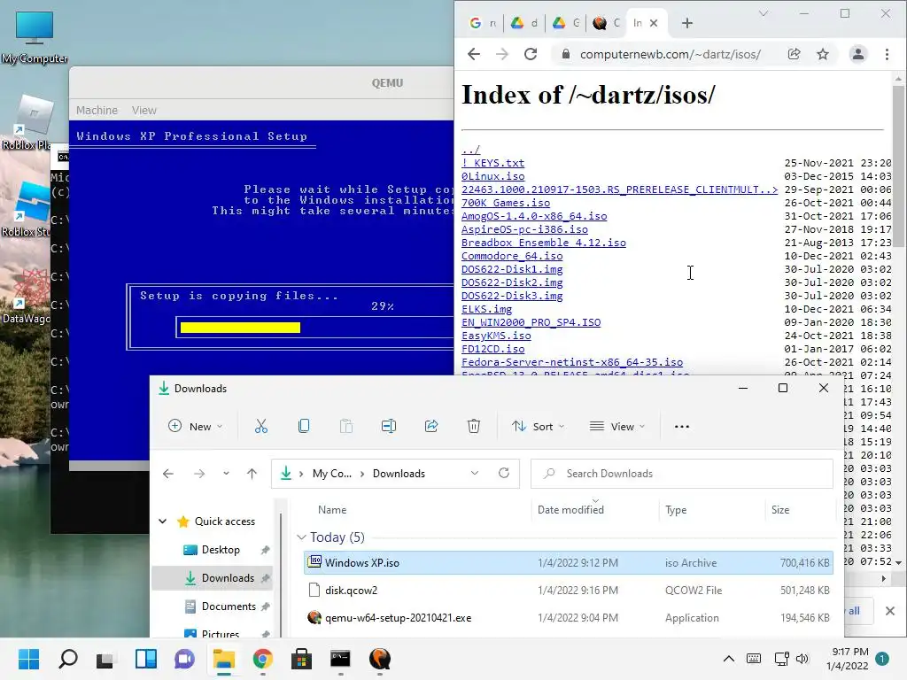907x680 pixels.
Task: Refresh the Downloads folder view
Action: coord(504,473)
